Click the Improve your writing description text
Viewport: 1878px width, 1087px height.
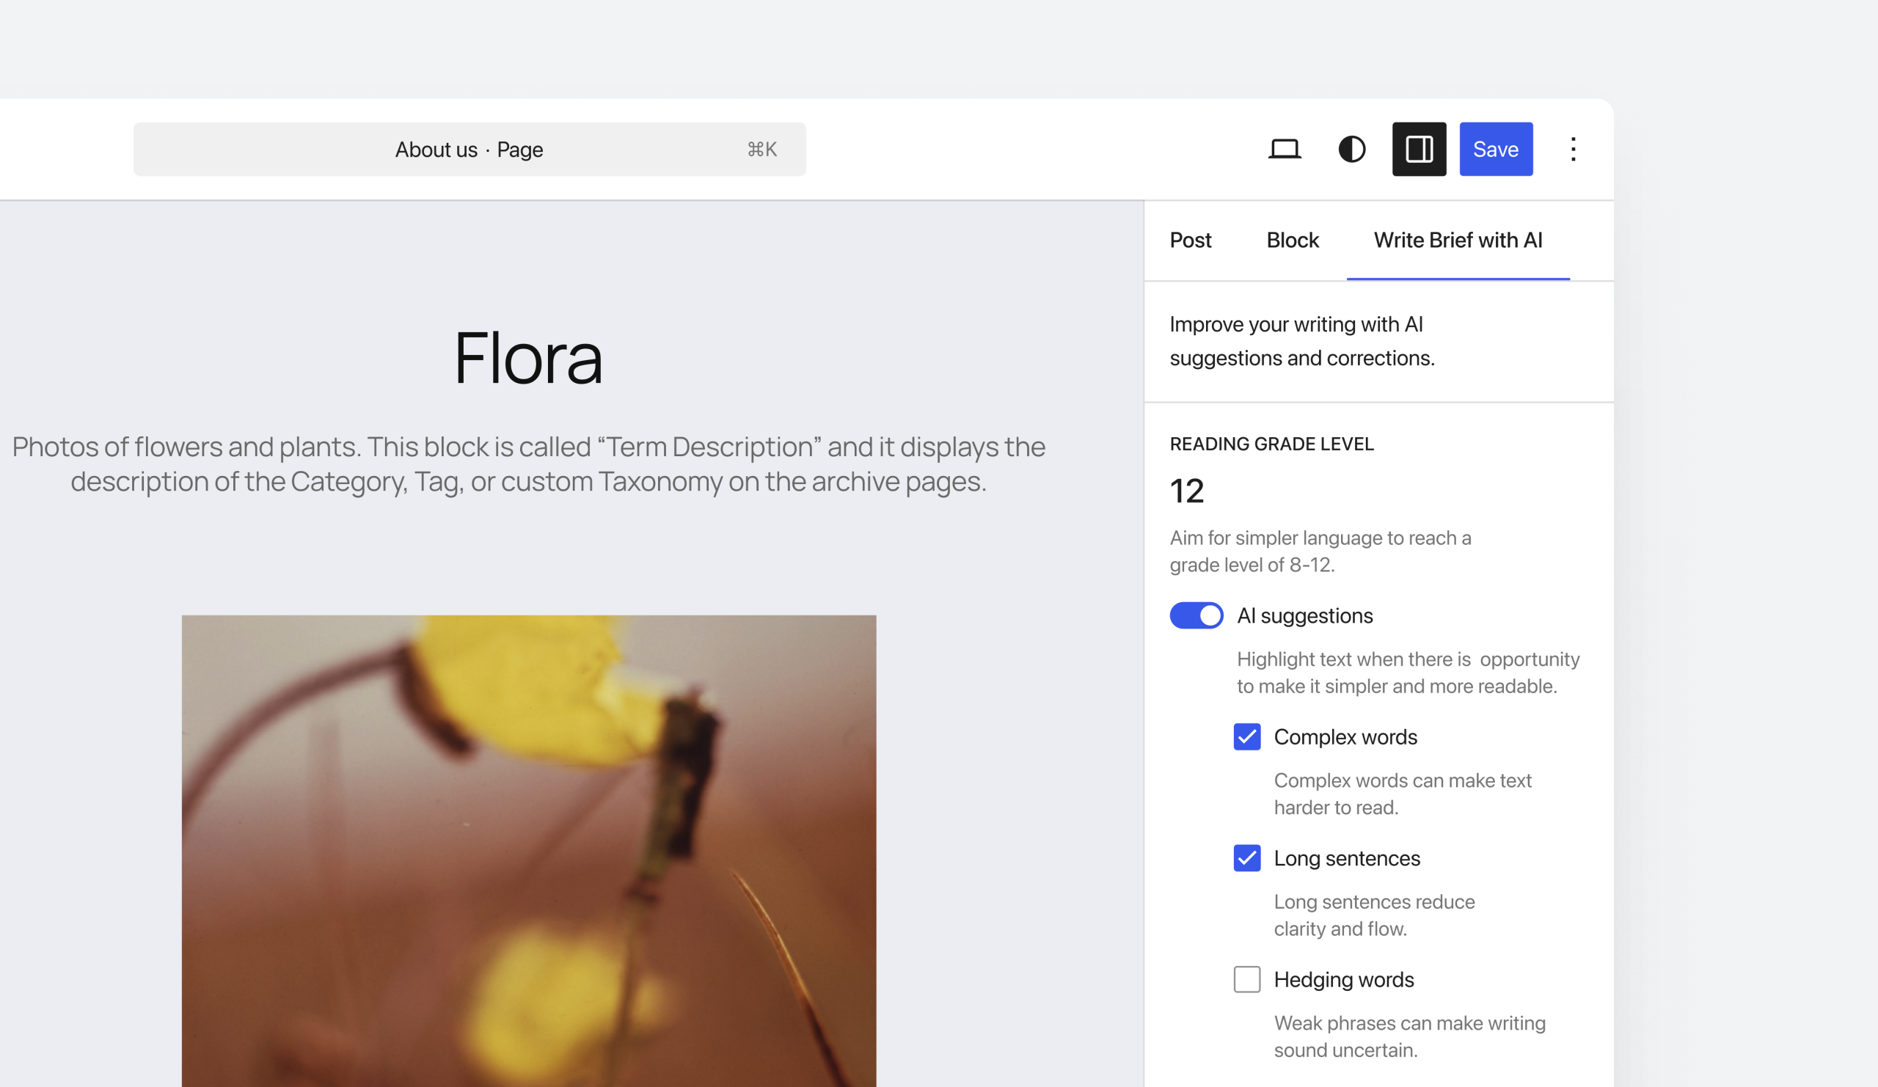coord(1301,341)
